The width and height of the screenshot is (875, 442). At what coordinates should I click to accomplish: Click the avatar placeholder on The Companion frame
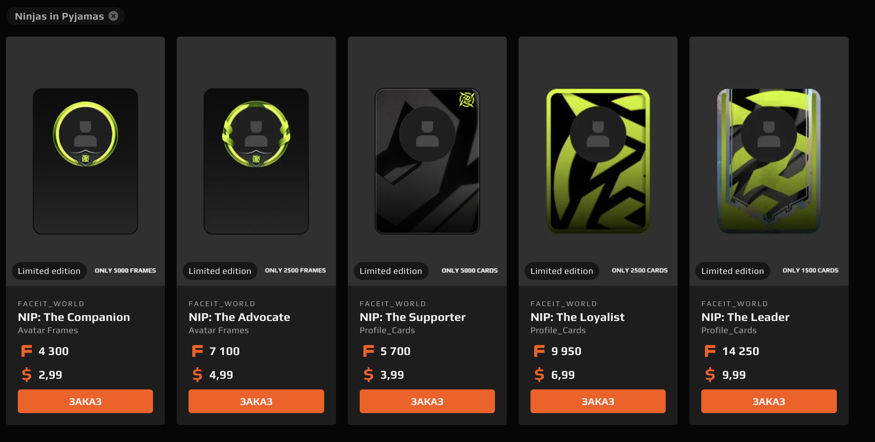tap(86, 134)
